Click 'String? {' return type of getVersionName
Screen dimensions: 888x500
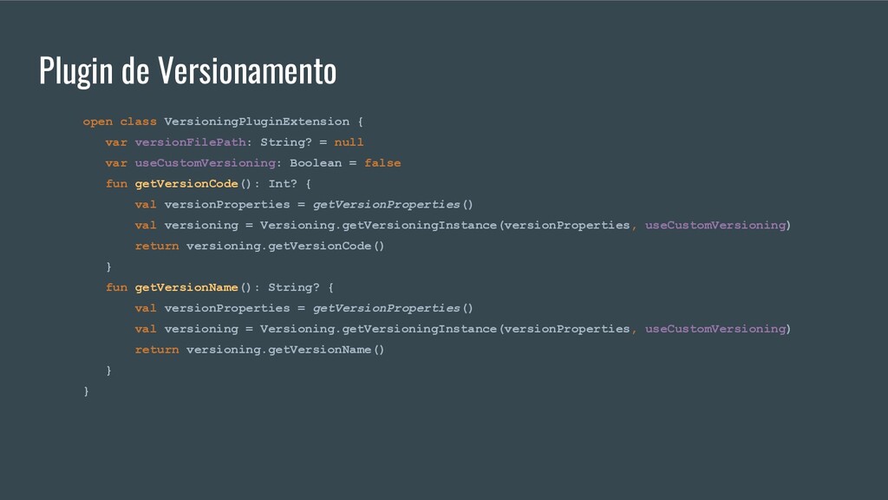click(301, 287)
